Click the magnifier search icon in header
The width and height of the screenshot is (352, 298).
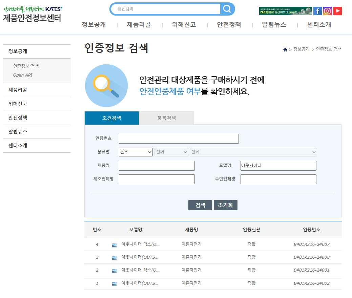(227, 9)
